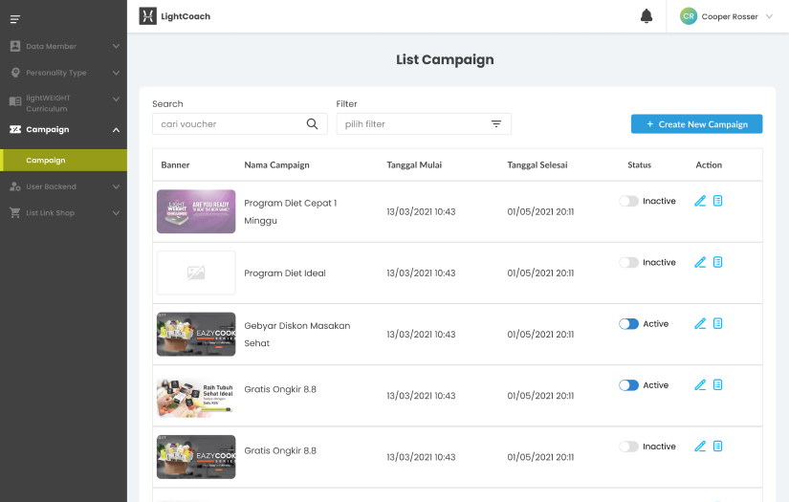Edit the inactive Gratis Ongkir 8.8 campaign
The width and height of the screenshot is (789, 502).
700,447
